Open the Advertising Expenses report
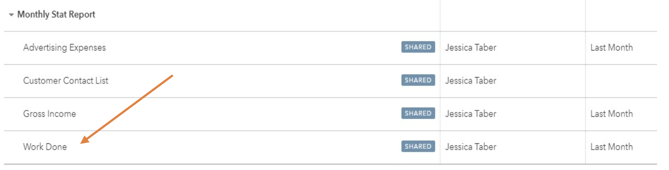Screen dimensions: 669x170 [x=64, y=48]
